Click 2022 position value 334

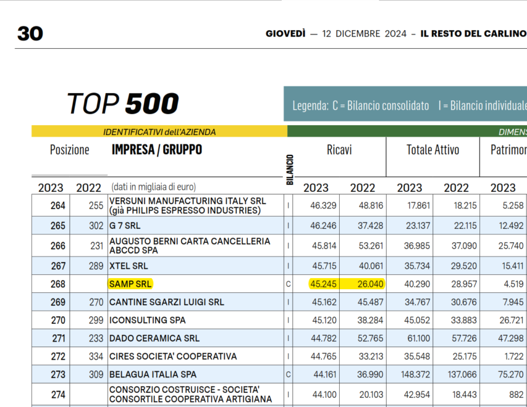[96, 356]
